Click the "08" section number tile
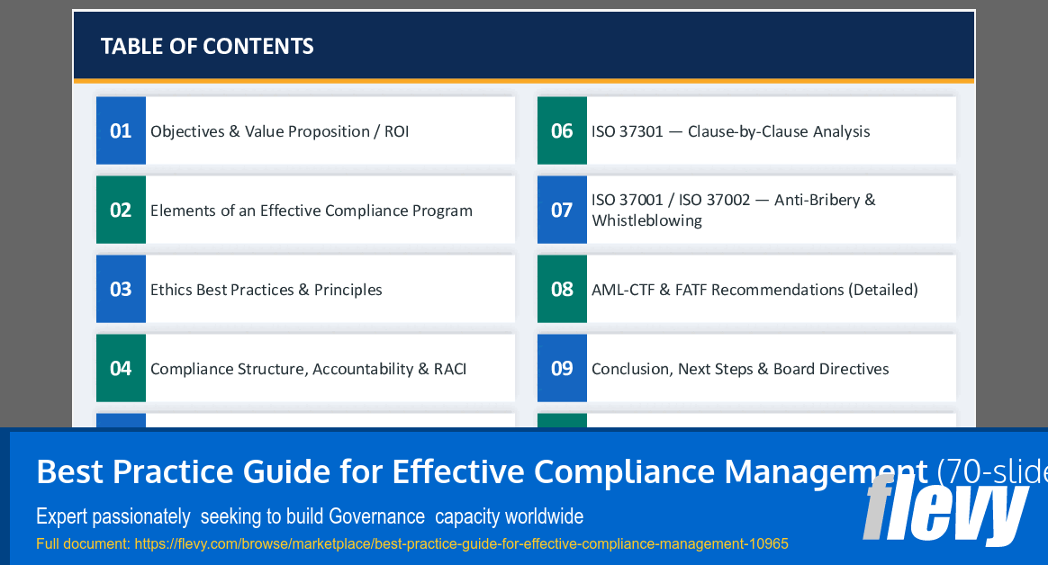The height and width of the screenshot is (565, 1048). 563,289
